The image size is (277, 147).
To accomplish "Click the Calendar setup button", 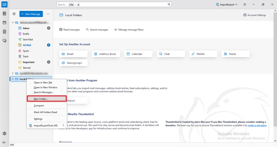I will tap(138, 54).
